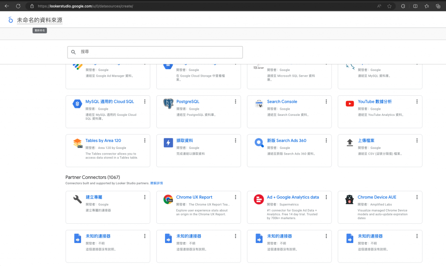
Task: Click the read aloud icon in address bar
Action: 379,6
